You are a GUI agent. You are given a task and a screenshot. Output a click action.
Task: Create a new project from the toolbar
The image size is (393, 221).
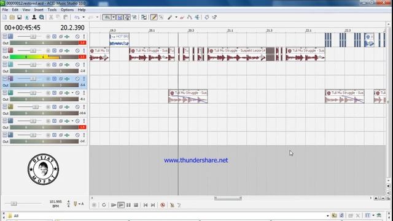tap(4, 17)
